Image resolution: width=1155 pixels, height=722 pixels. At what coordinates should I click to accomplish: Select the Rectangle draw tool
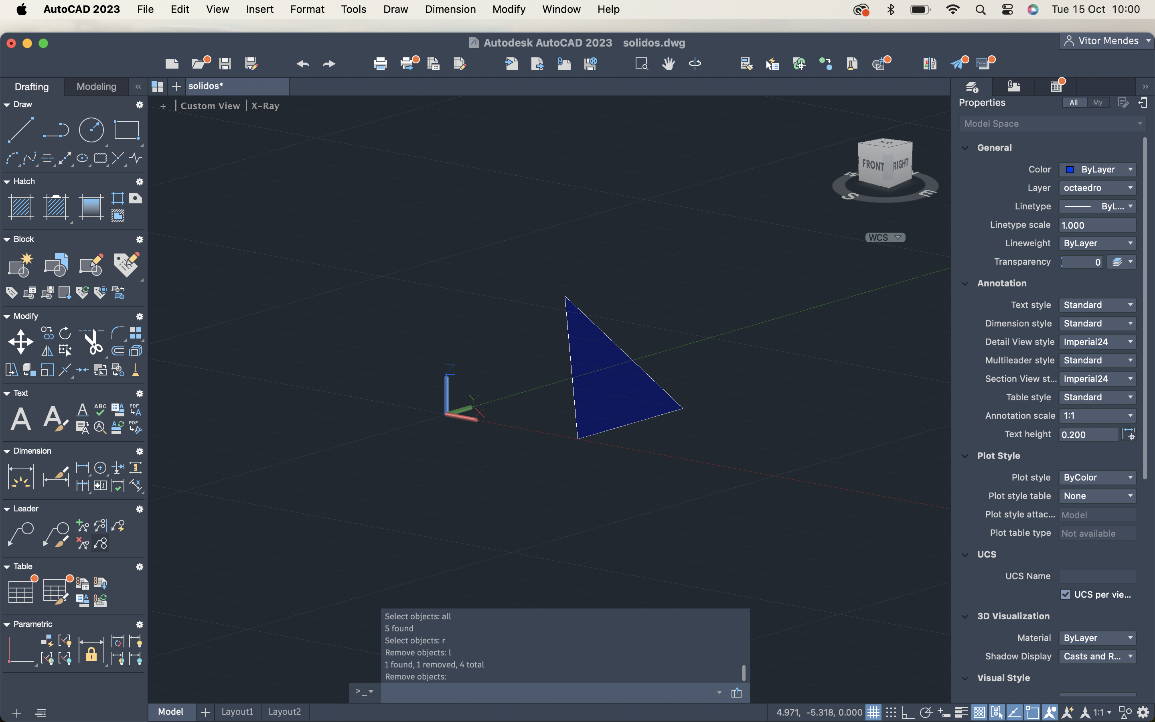pos(126,130)
